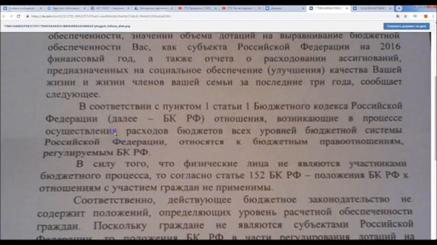Click the page vertical scrollbar thumb
This screenshot has height=245, width=437.
click(x=435, y=119)
